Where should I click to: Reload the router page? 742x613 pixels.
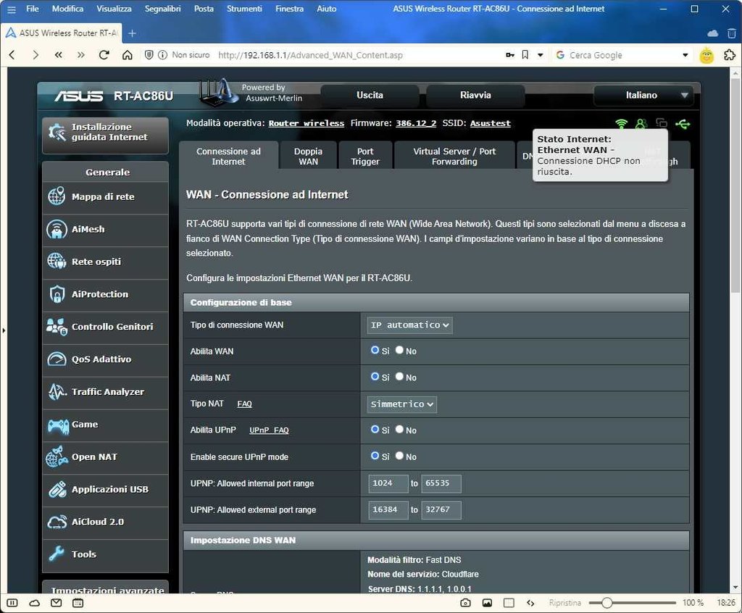(x=104, y=55)
